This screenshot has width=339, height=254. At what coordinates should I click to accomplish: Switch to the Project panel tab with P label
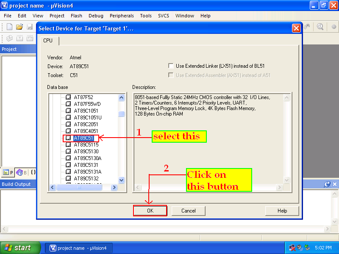click(7, 172)
